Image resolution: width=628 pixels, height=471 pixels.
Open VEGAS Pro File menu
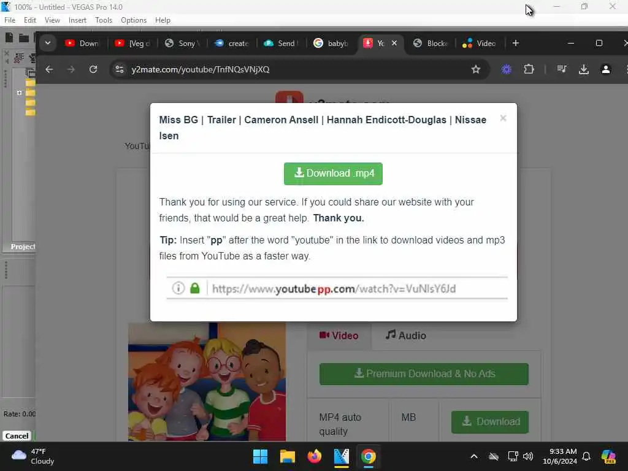[x=10, y=20]
